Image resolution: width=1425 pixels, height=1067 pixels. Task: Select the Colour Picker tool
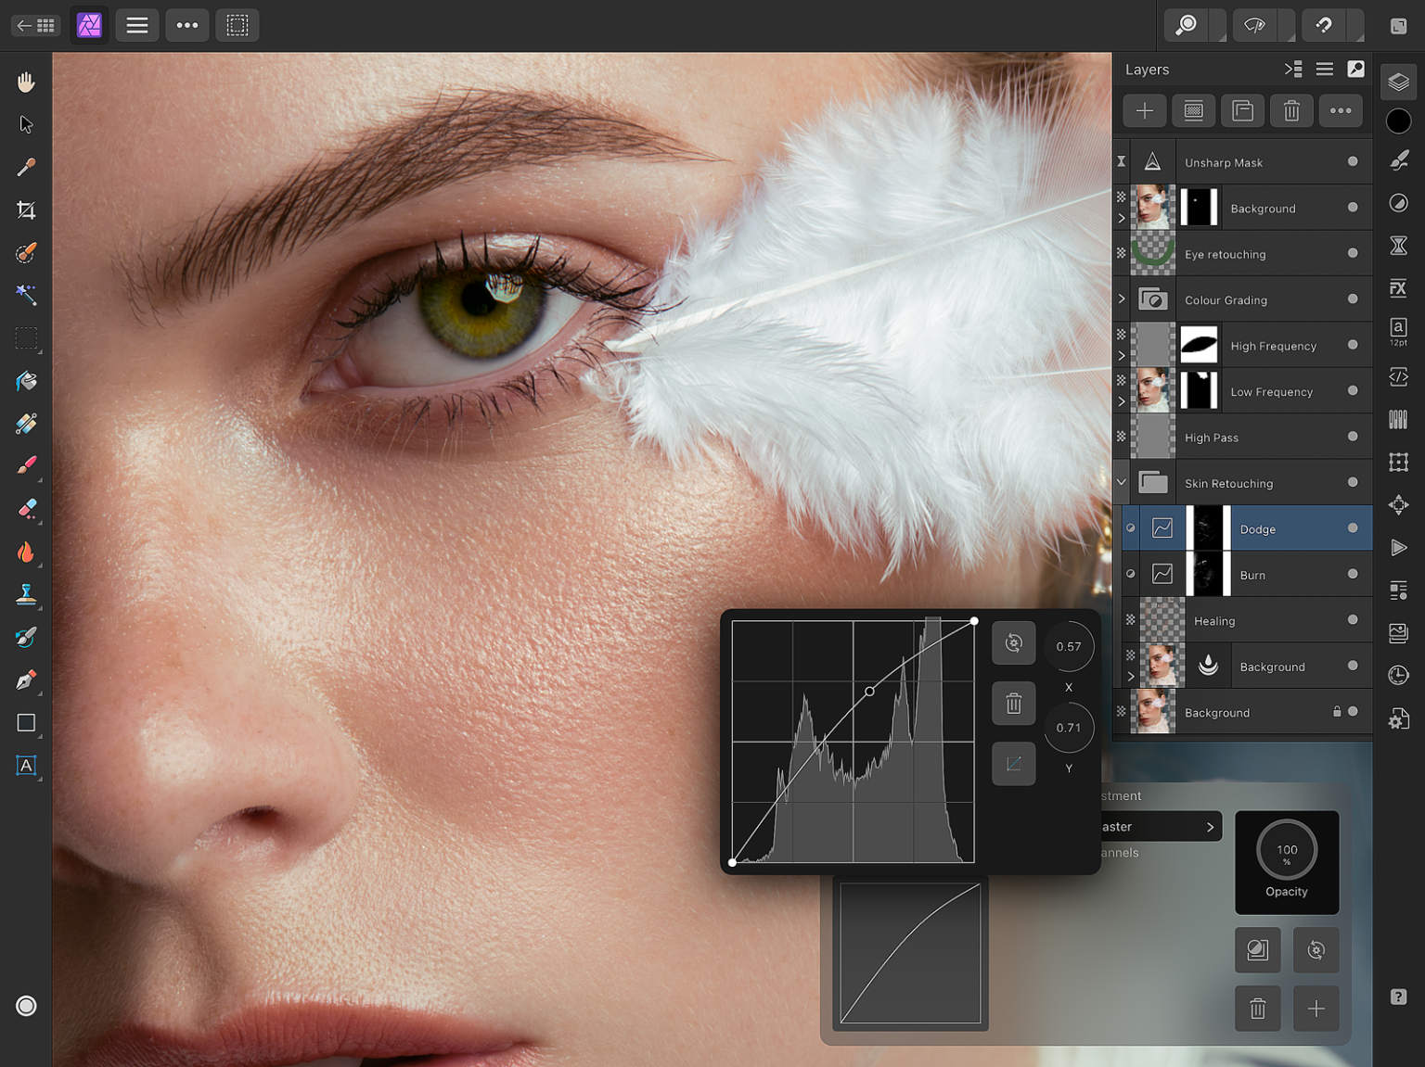[26, 167]
